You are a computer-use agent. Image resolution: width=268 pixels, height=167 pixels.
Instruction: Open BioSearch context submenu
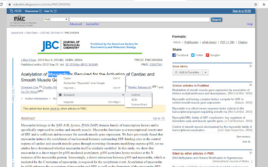[x=91, y=95]
